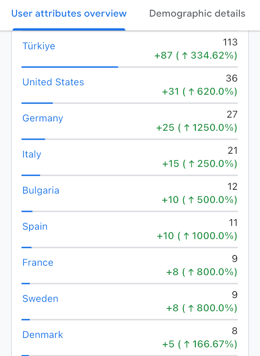Click Denmark's +5 166.67% change
260x356 pixels.
click(200, 345)
